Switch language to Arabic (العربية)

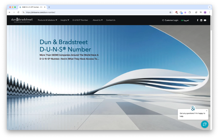point(186,20)
